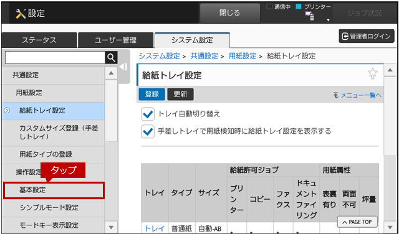The image size is (399, 234).
Task: Click 管理者ログイン button
Action: [x=367, y=36]
